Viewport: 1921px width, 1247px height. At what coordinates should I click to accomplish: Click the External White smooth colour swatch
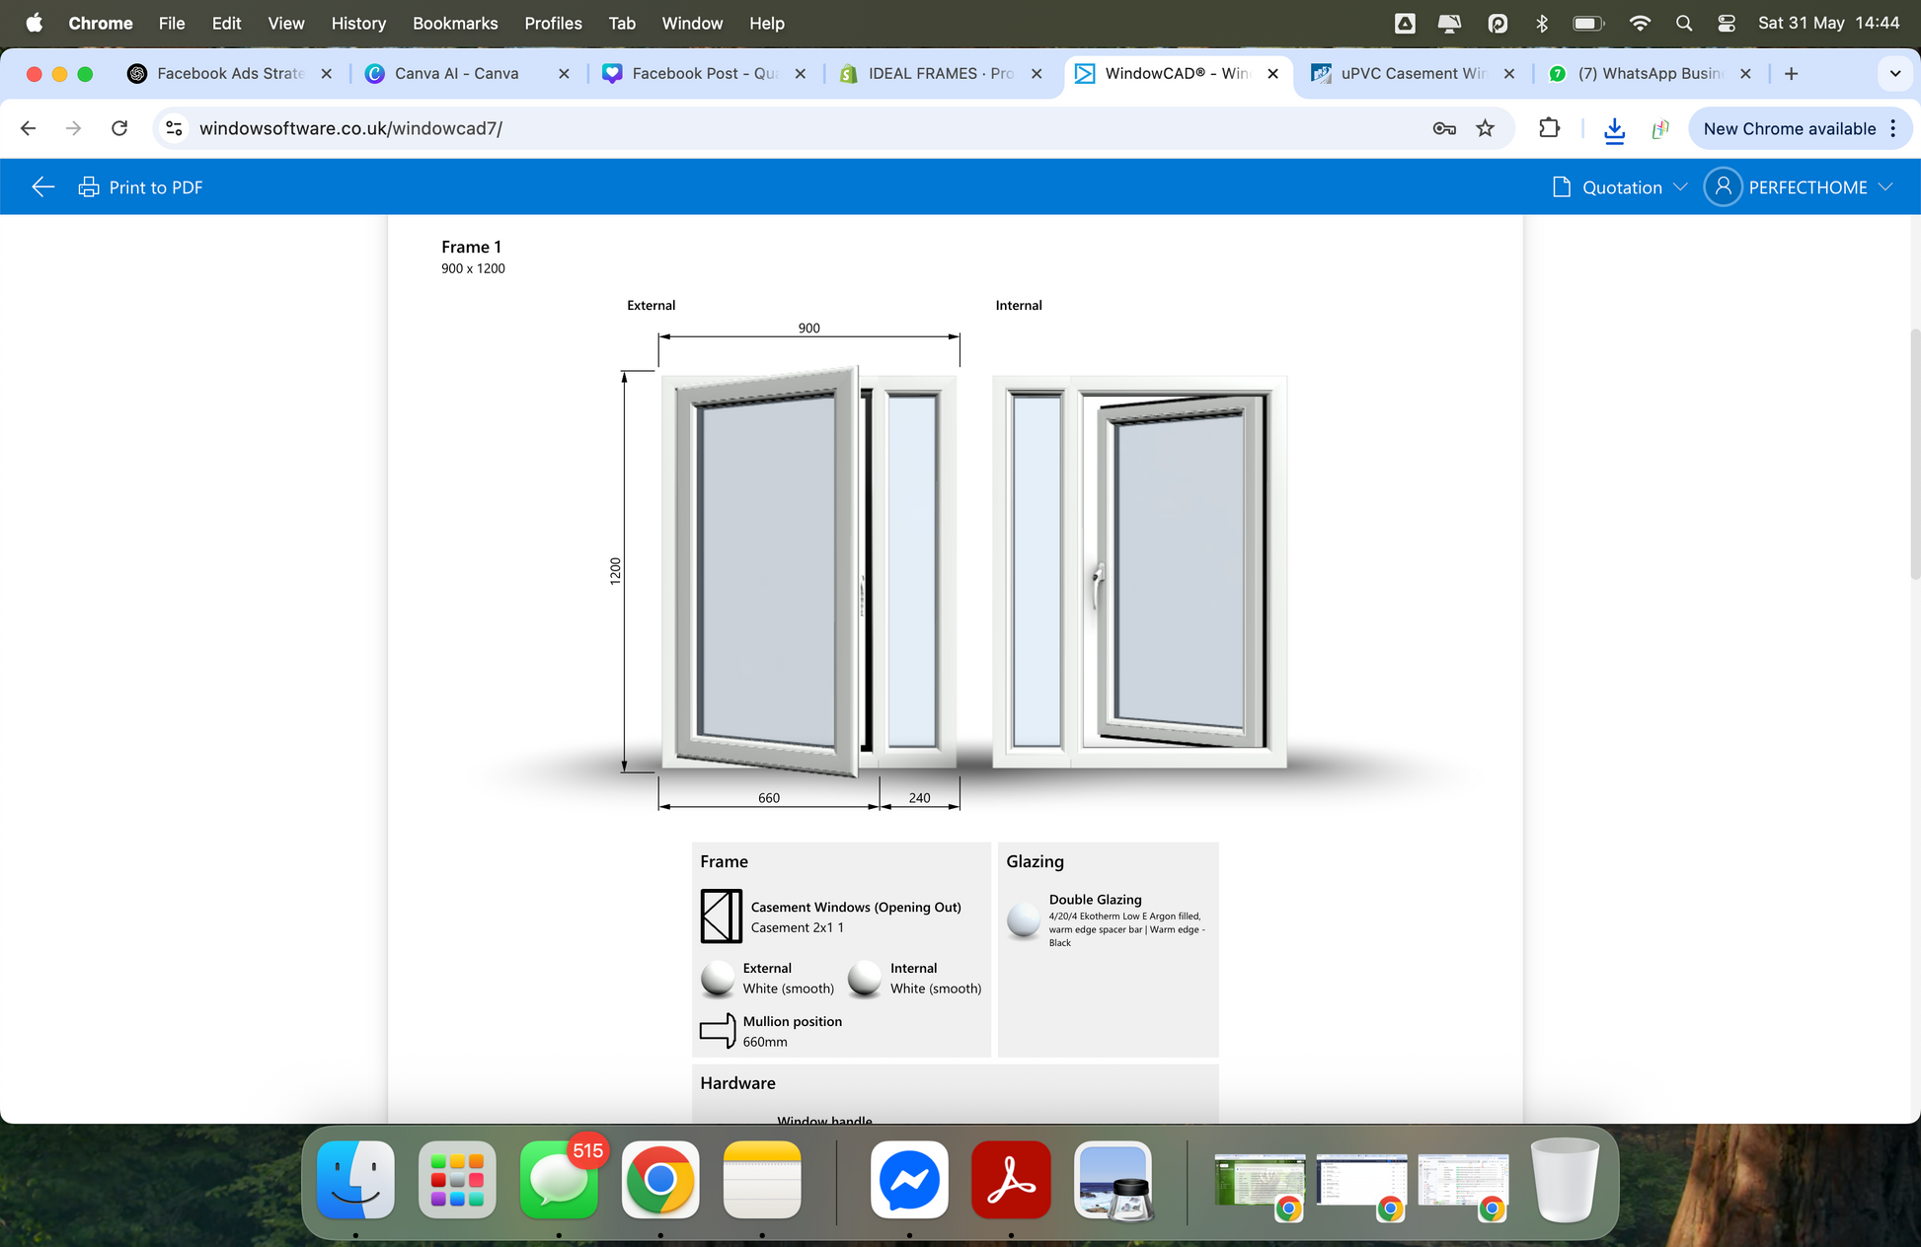718,978
